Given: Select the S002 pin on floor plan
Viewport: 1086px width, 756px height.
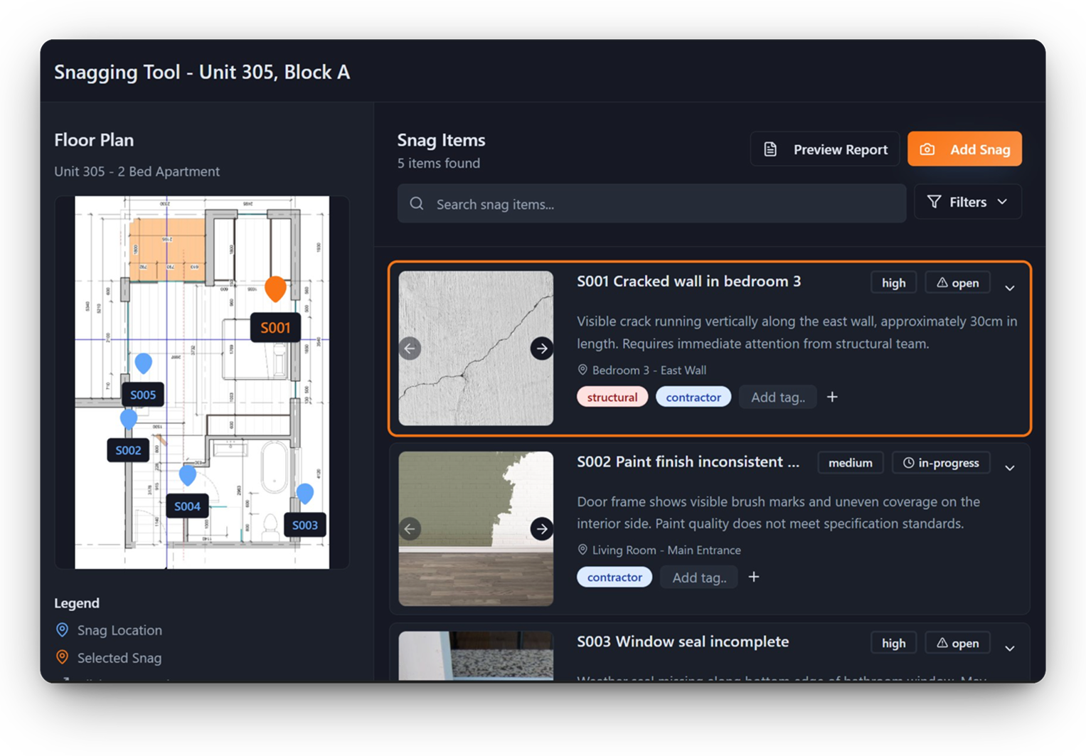Looking at the screenshot, I should [129, 418].
